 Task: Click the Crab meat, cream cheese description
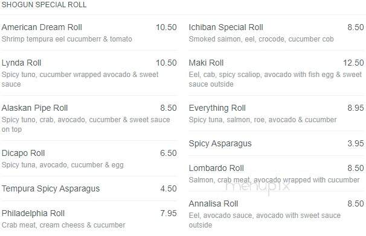coord(63,225)
